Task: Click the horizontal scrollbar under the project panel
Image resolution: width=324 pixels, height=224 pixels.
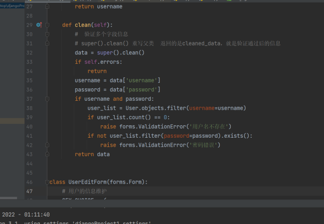Action: (8, 198)
